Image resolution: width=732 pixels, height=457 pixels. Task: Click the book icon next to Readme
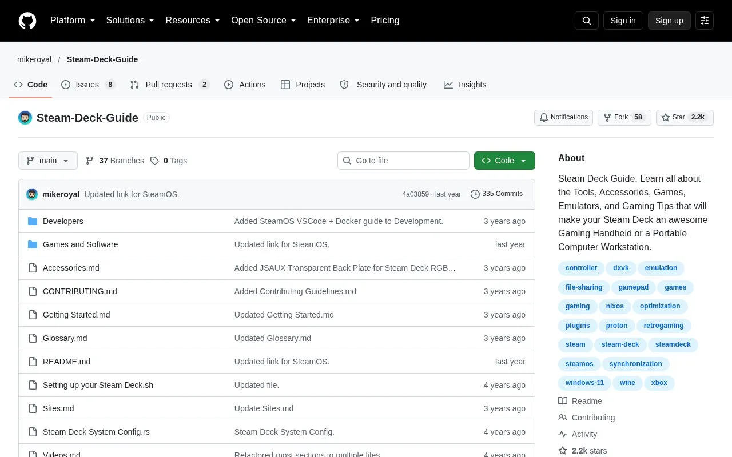563,401
